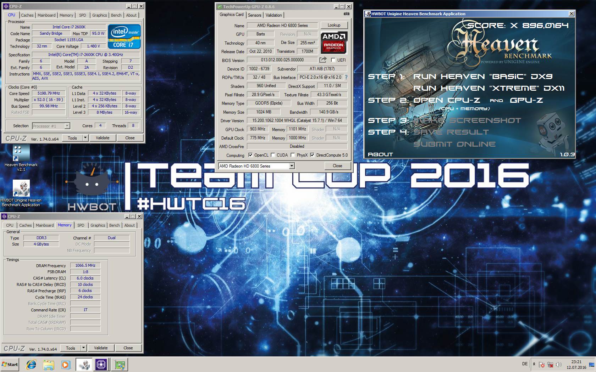The width and height of the screenshot is (596, 372).
Task: Click the security alert tray icon
Action: pyautogui.click(x=542, y=365)
